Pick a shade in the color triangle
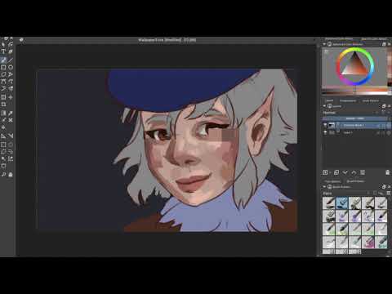 [x=355, y=68]
